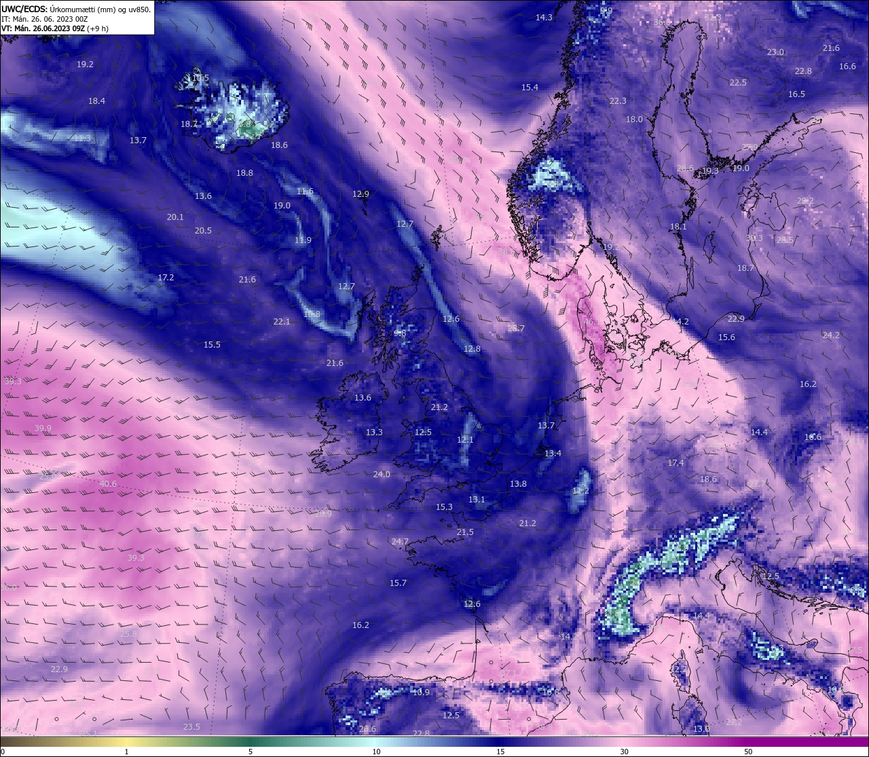Click the value 18.1 over the Baltic
This screenshot has width=869, height=757.
click(x=678, y=227)
